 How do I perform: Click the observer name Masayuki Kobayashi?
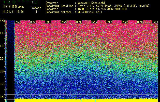[x=91, y=3]
